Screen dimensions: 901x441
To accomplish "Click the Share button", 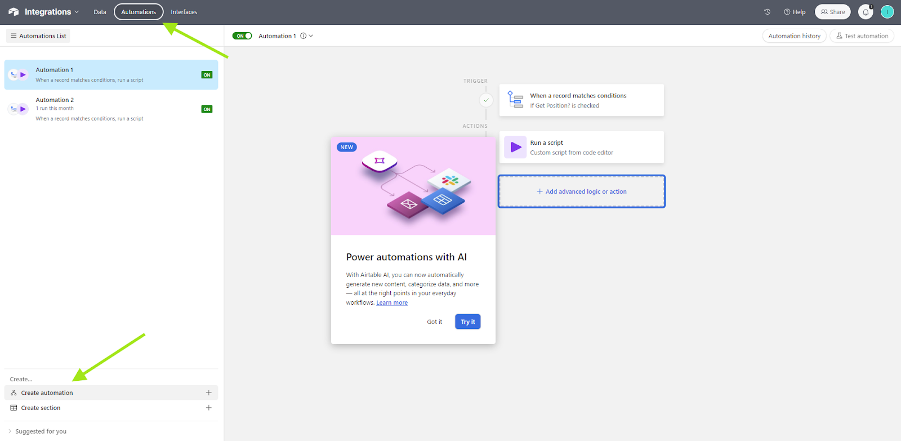I will tap(833, 12).
